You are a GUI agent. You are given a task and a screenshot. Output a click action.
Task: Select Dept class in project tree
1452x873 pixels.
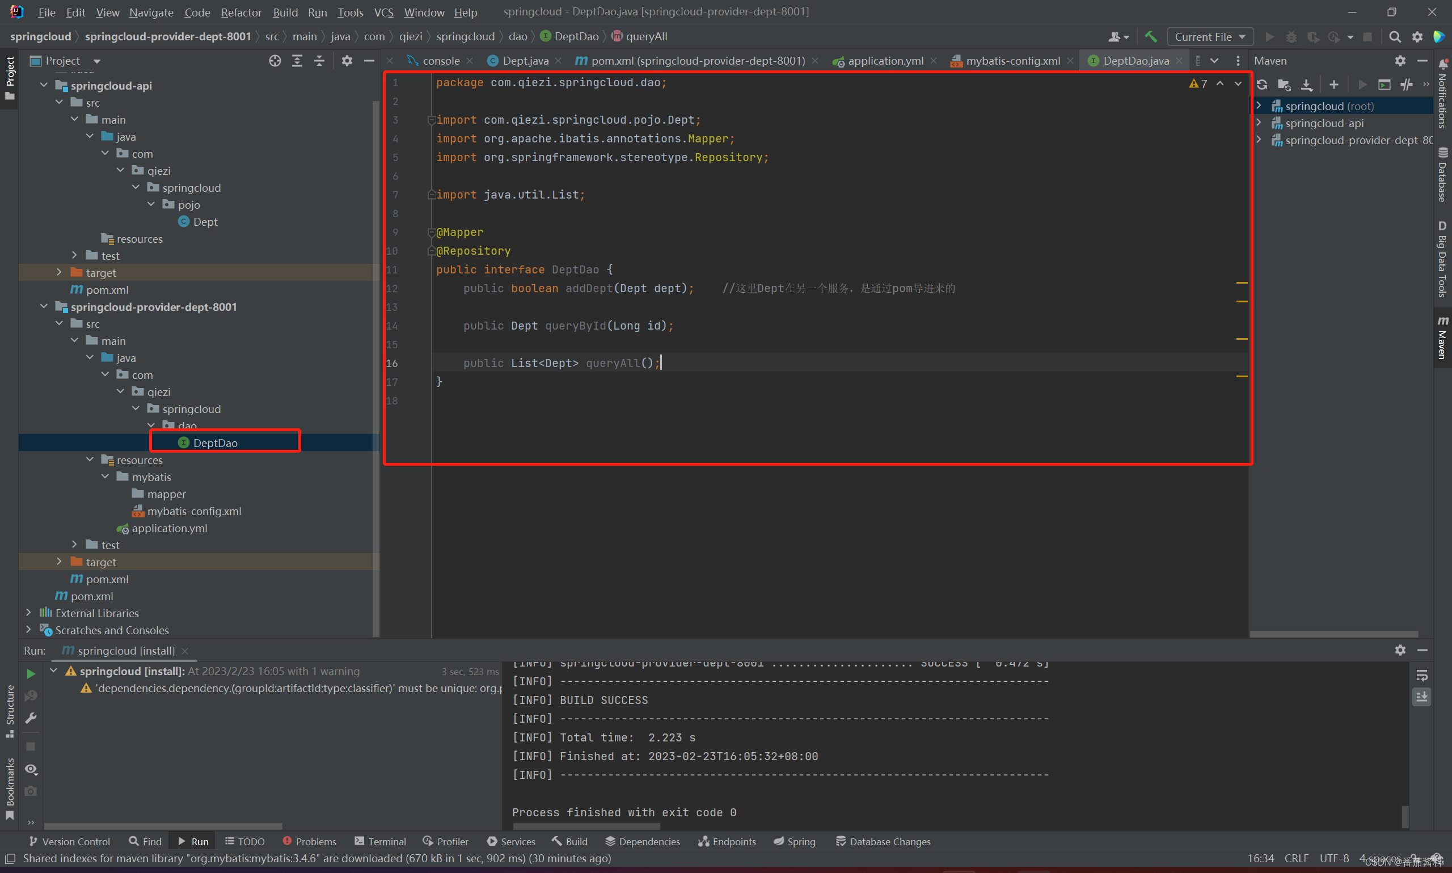(x=205, y=222)
